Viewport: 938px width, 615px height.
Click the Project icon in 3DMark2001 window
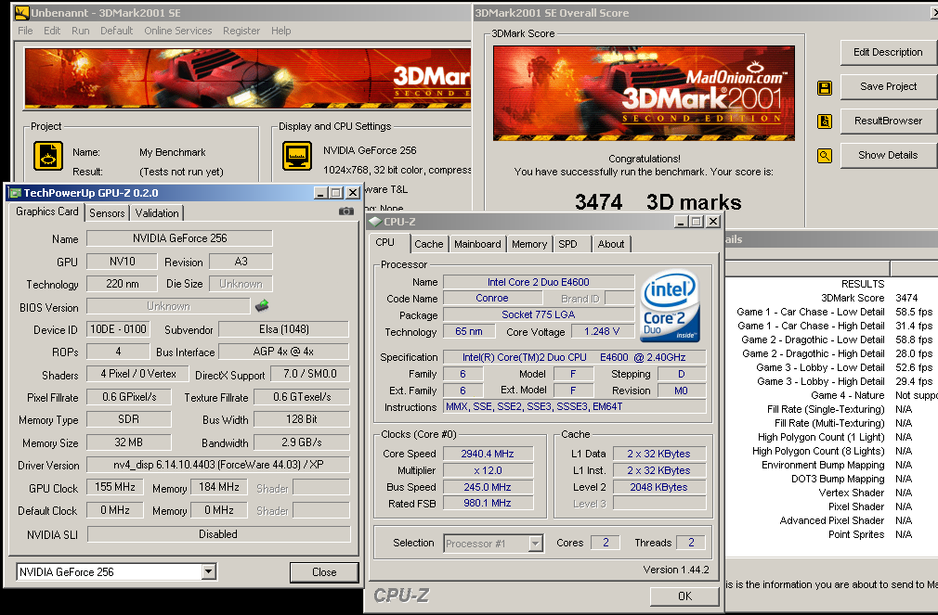click(x=48, y=156)
